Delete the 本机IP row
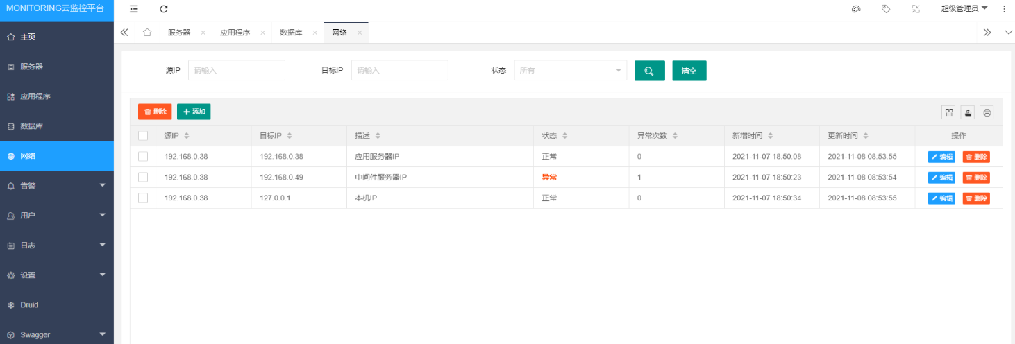Screen dimensions: 1015x344 pos(976,198)
